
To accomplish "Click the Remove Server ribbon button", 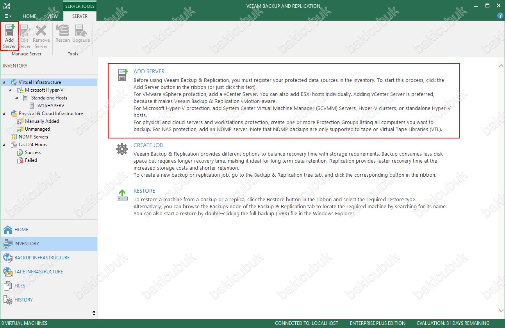I will pos(41,36).
